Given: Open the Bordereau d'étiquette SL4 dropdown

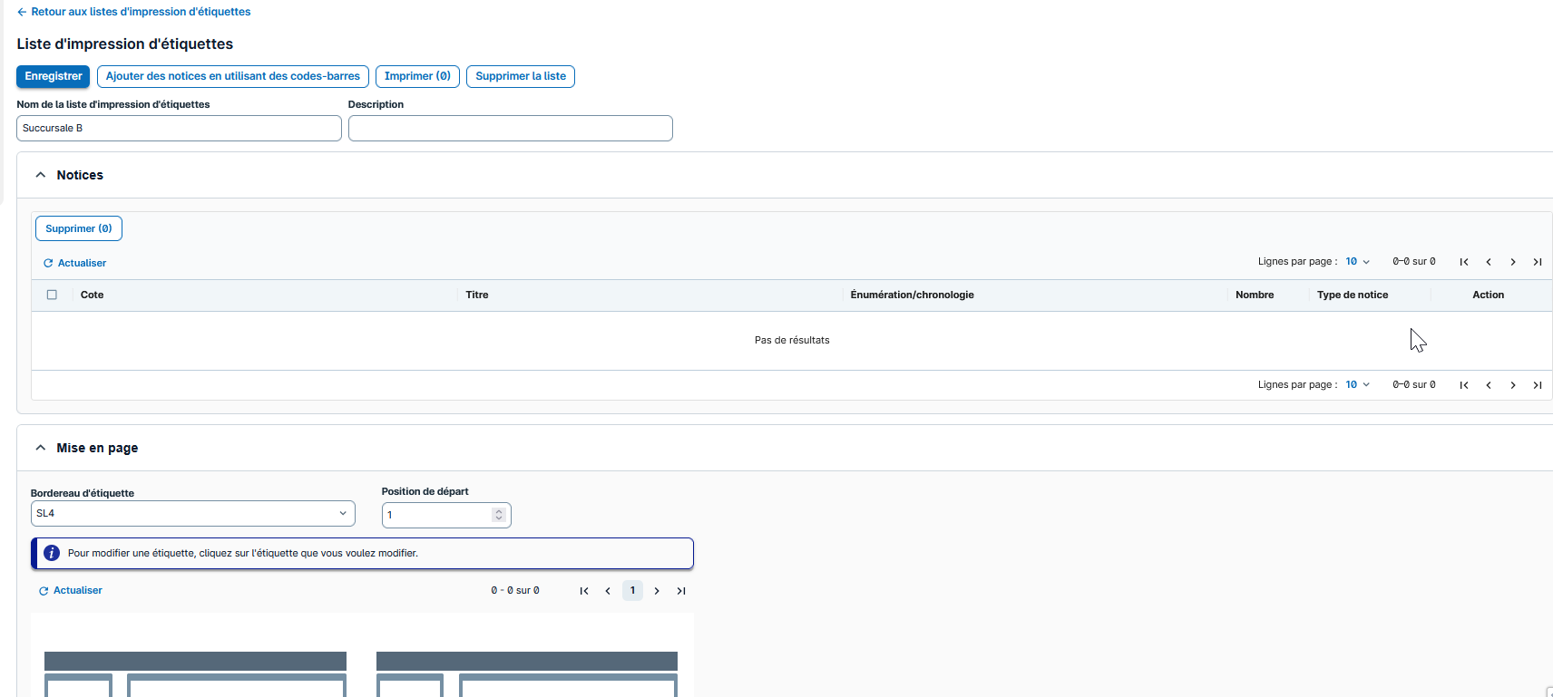Looking at the screenshot, I should 192,513.
